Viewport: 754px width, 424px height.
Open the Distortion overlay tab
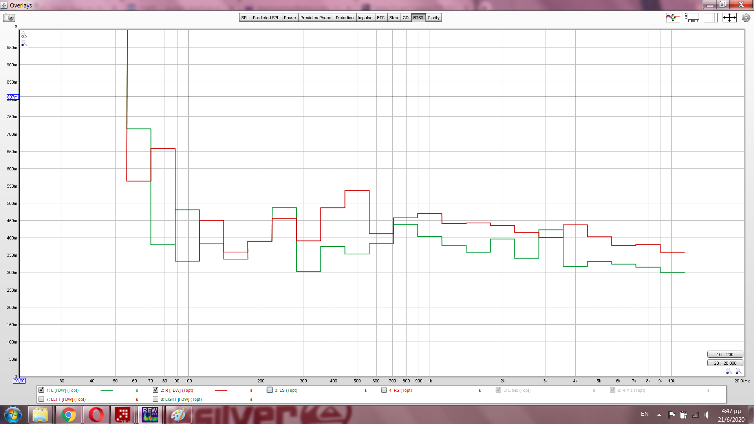344,18
